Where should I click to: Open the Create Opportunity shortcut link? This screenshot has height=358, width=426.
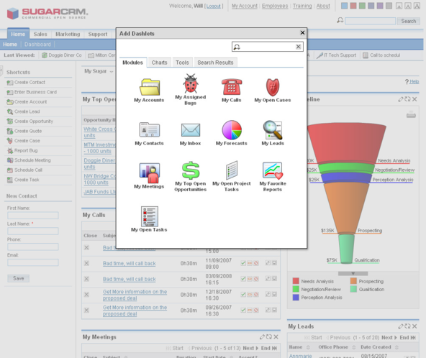pos(34,121)
